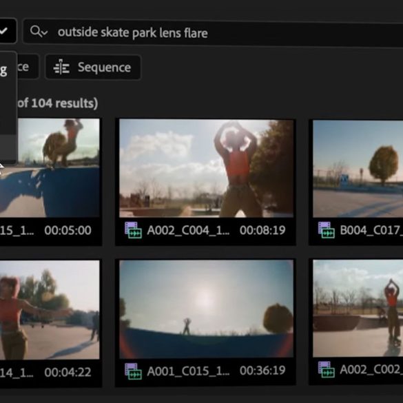Click the 'of 104 results' count text
Image resolution: width=403 pixels, height=403 pixels.
coord(58,103)
